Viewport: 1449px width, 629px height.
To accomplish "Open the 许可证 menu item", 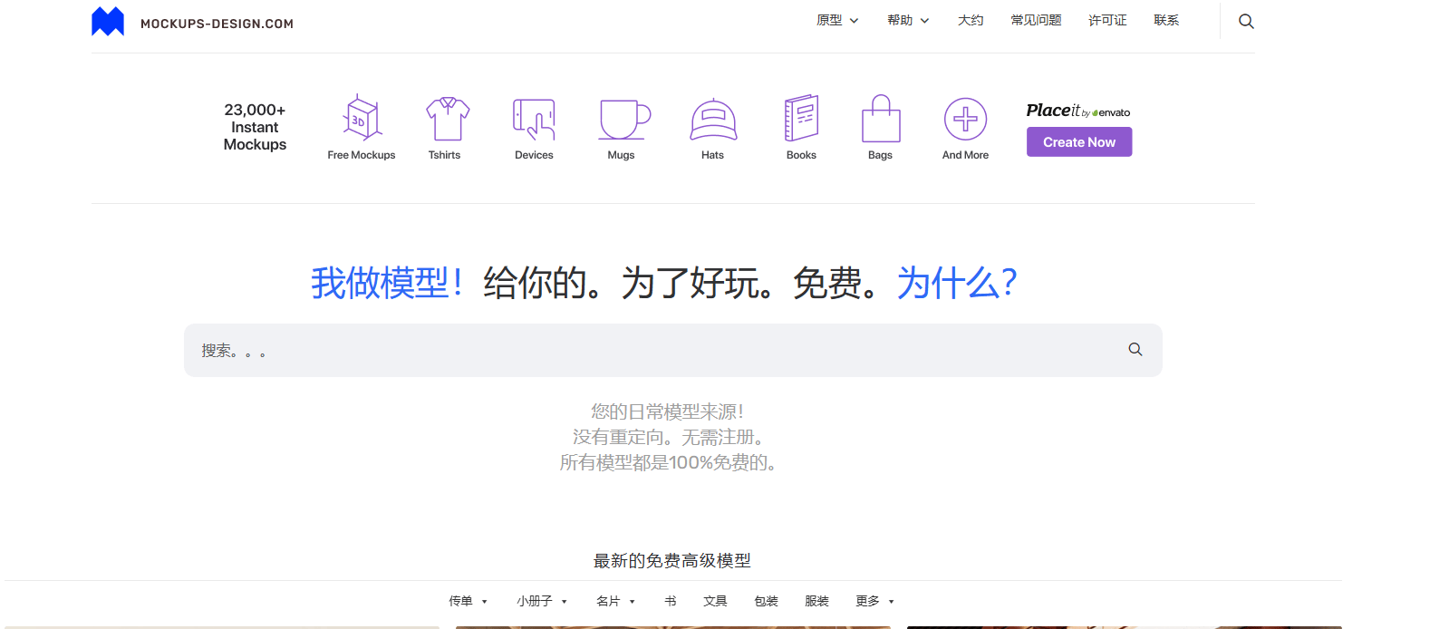I will 1107,20.
